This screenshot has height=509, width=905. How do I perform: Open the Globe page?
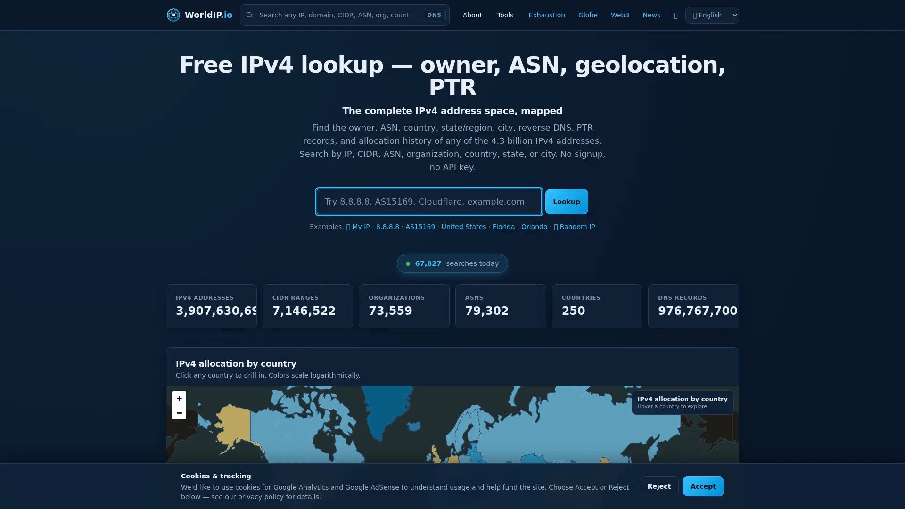click(588, 15)
